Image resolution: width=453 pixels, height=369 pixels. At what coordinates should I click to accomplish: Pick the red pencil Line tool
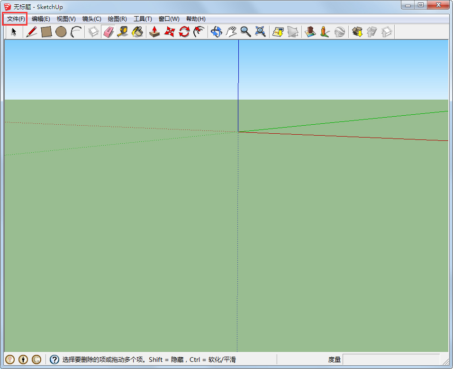(32, 32)
